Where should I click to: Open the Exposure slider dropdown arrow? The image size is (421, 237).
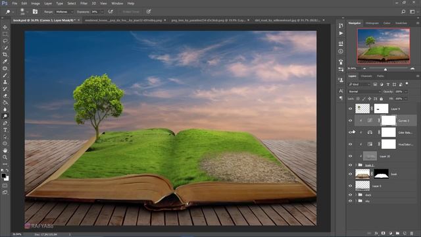pos(102,12)
